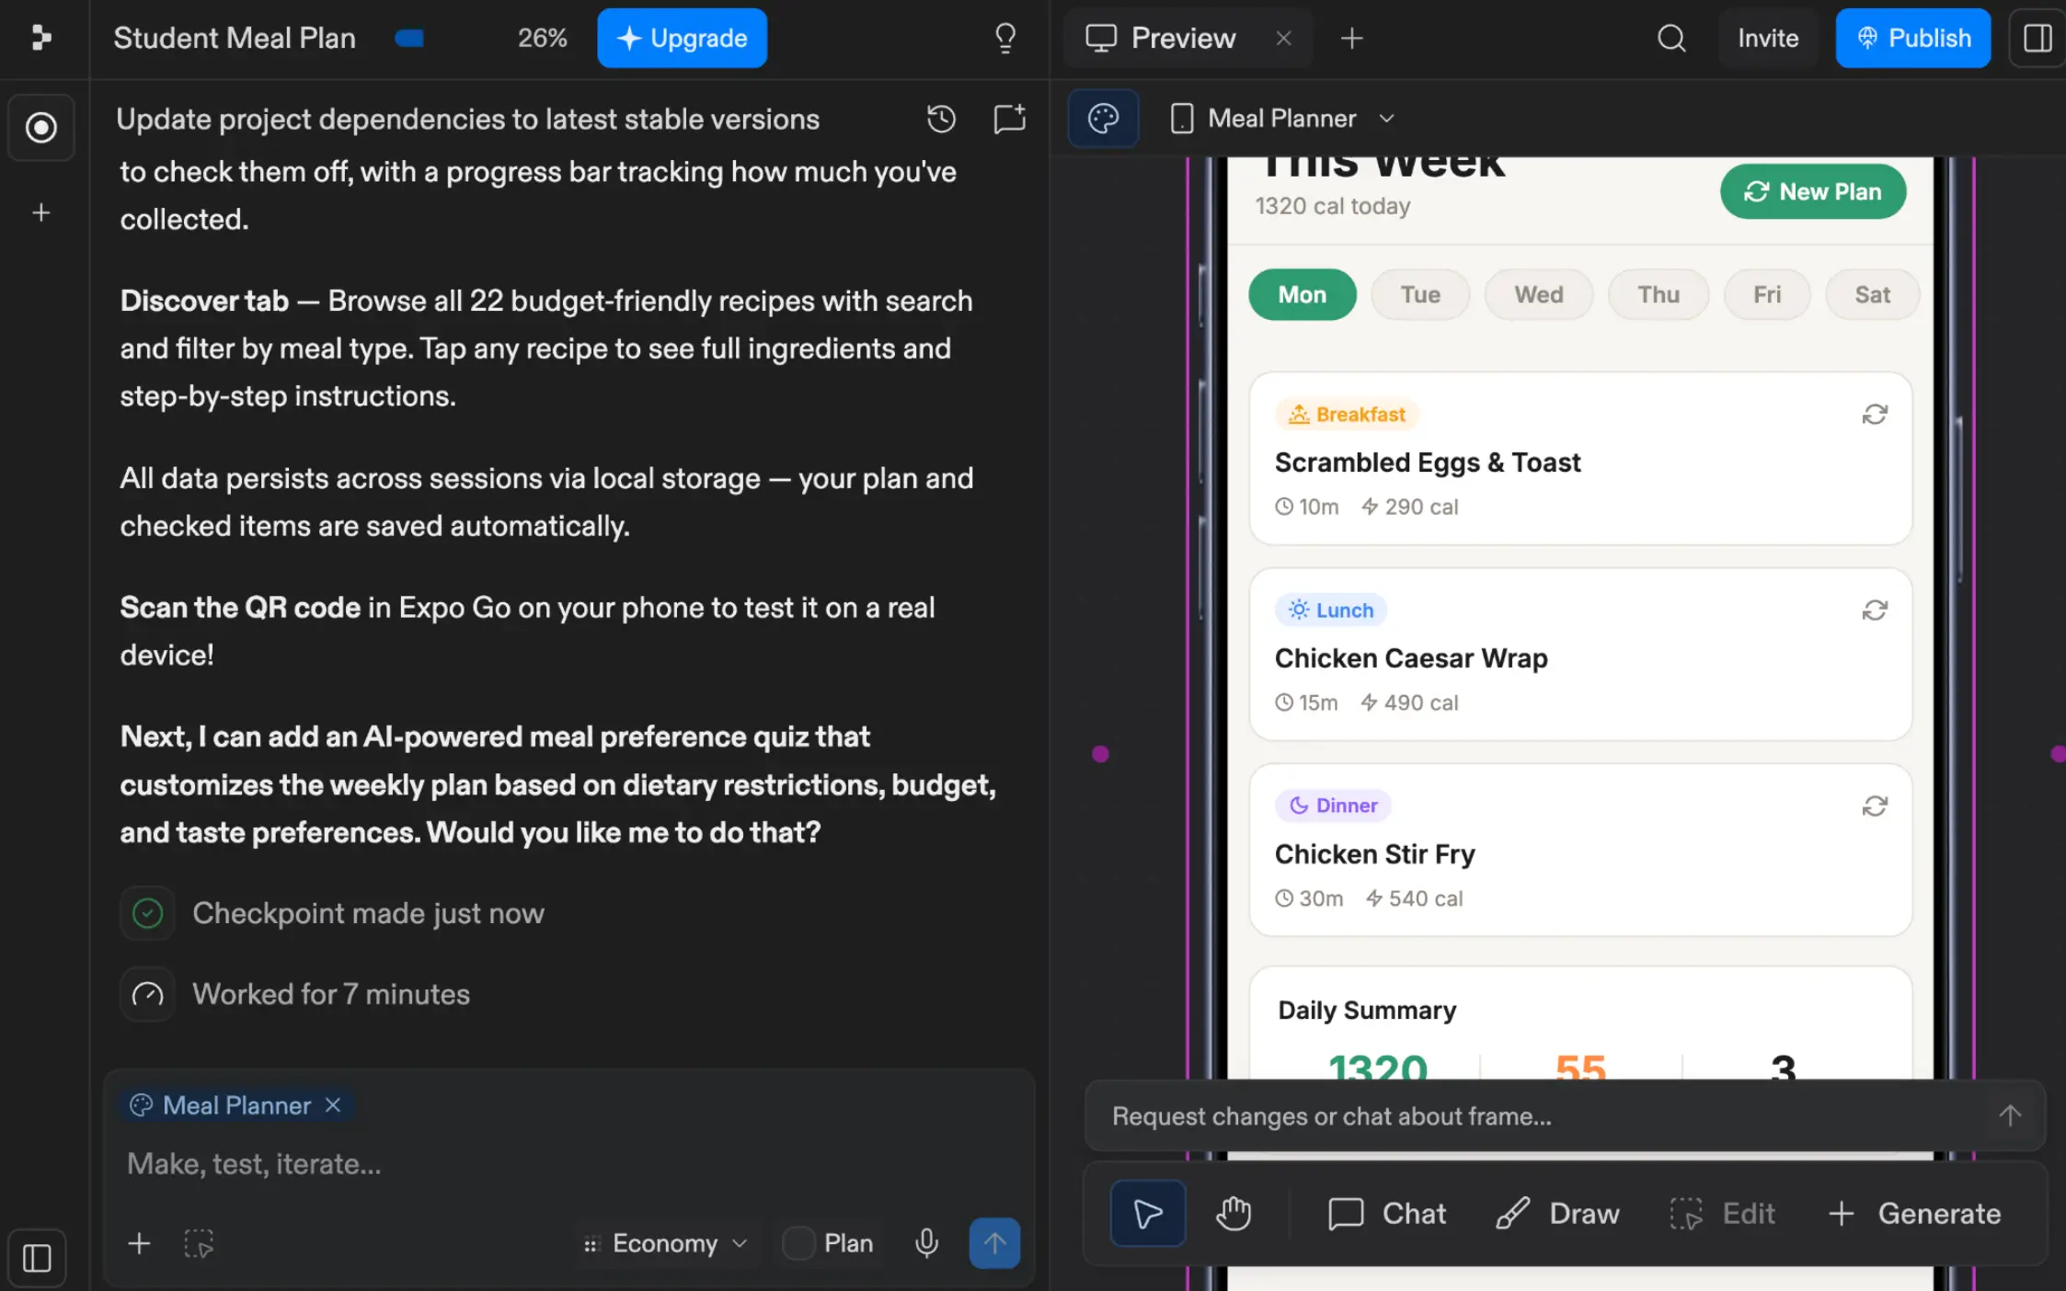Select the Sat day tab
This screenshot has width=2066, height=1291.
coord(1872,295)
